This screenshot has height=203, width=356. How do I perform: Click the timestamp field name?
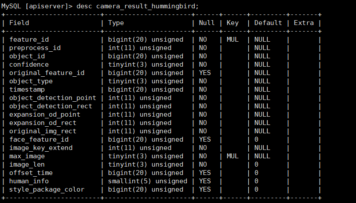pos(25,89)
